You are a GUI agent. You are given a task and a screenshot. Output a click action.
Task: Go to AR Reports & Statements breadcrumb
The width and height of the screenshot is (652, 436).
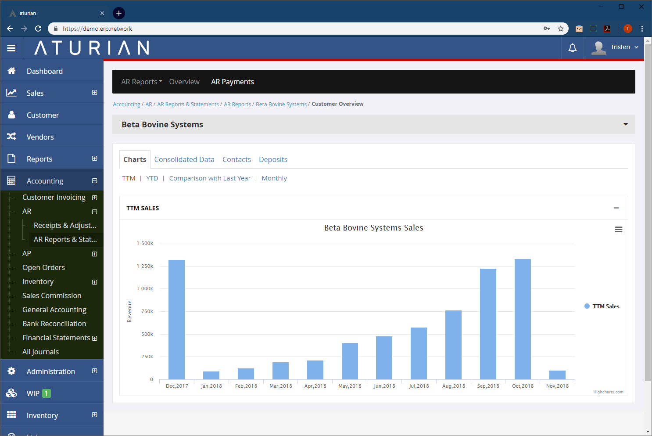tap(188, 104)
